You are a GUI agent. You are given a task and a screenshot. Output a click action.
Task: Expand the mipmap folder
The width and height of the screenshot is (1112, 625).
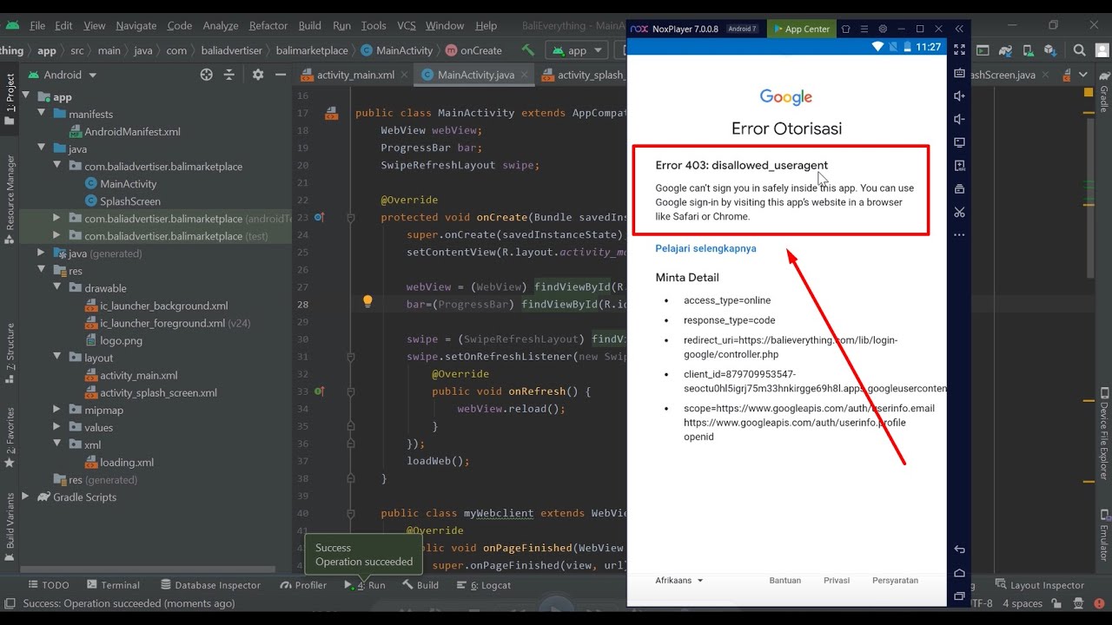[57, 410]
